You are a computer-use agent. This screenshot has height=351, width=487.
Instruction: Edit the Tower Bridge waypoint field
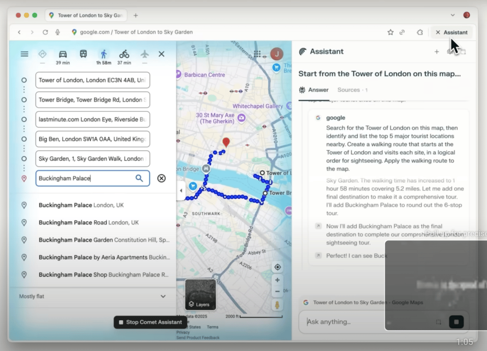point(93,100)
